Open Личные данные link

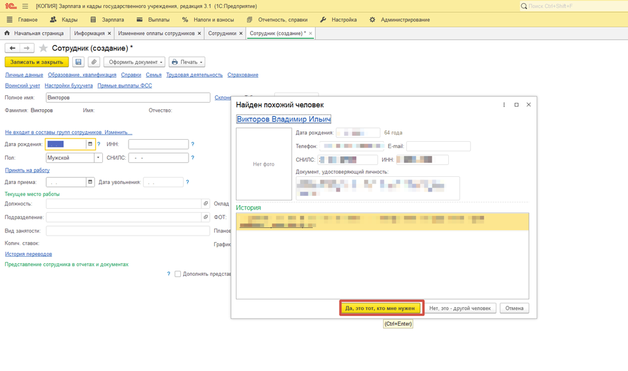(24, 75)
